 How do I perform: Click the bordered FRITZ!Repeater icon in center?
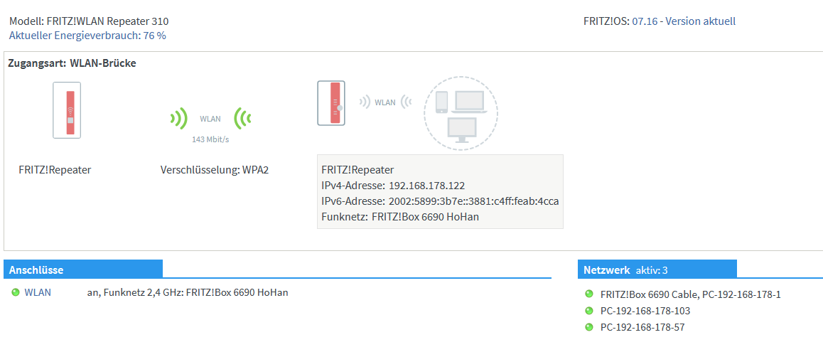330,103
